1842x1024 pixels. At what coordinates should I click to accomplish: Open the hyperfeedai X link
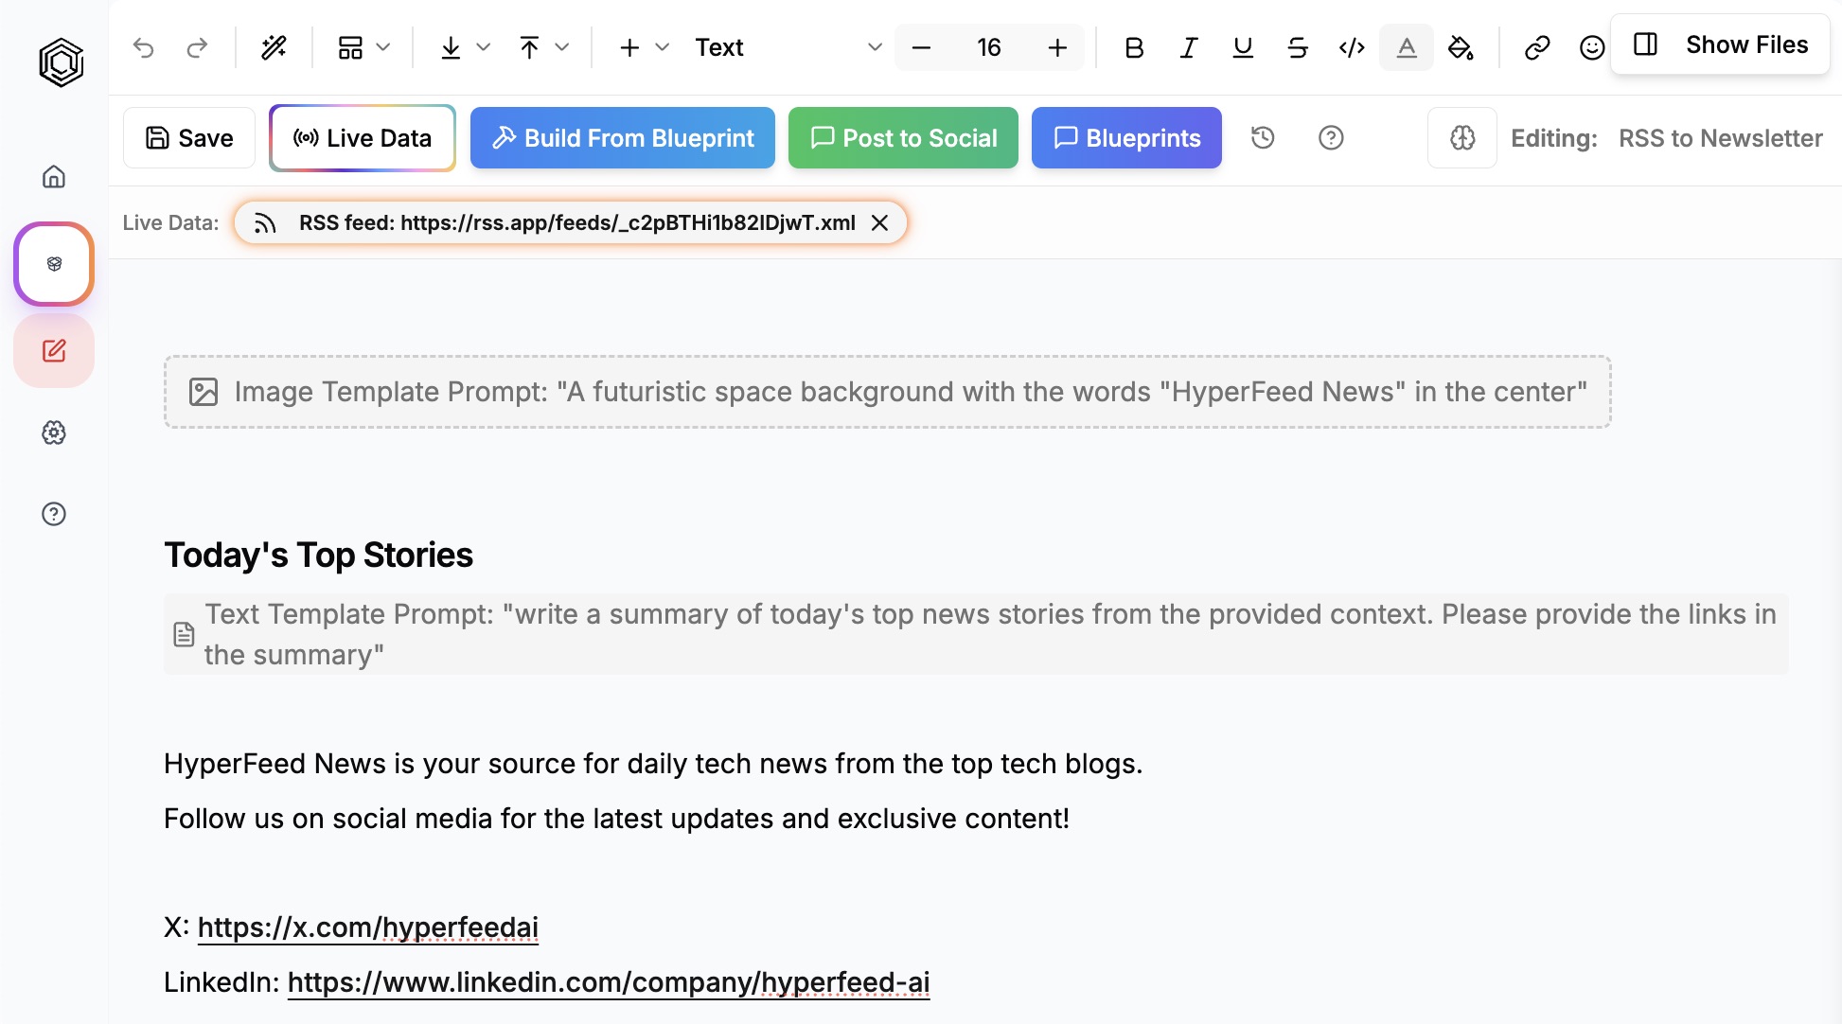[x=367, y=927]
